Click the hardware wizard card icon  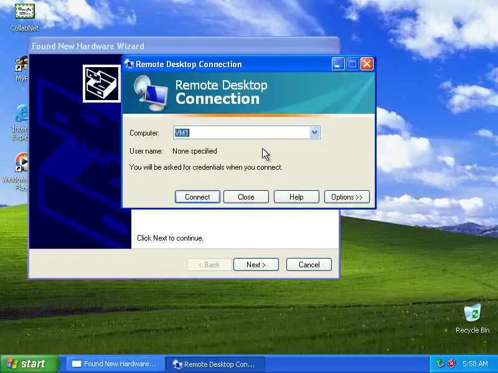pos(101,84)
